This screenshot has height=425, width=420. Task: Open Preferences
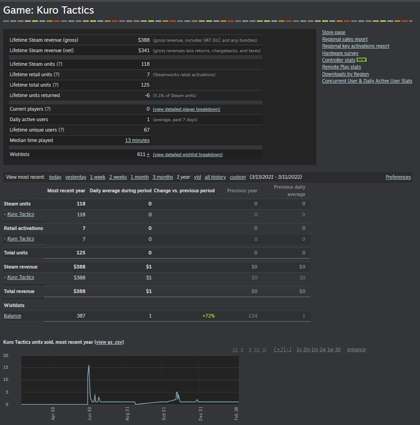tap(398, 177)
